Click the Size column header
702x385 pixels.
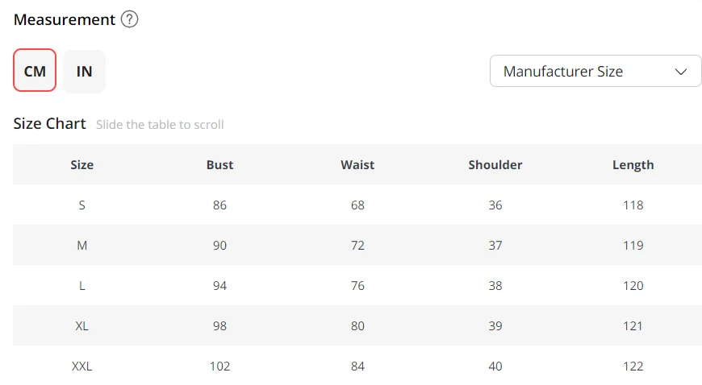pyautogui.click(x=82, y=164)
